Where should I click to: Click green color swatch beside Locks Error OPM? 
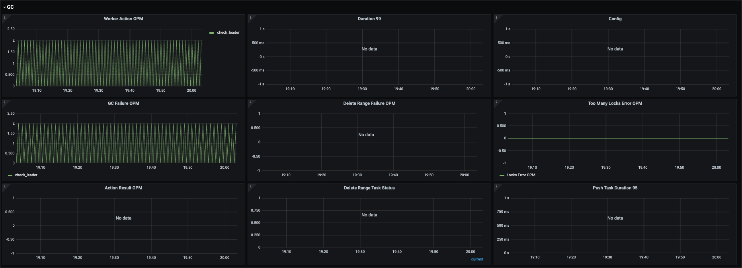click(x=502, y=175)
